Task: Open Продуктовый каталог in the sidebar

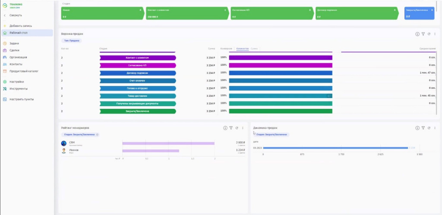Action: coord(24,71)
